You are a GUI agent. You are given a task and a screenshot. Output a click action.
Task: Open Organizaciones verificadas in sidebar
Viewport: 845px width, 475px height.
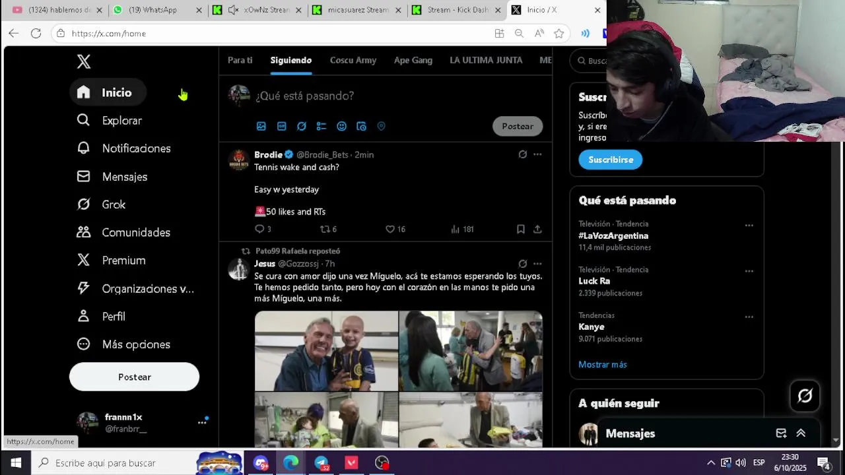tap(136, 288)
